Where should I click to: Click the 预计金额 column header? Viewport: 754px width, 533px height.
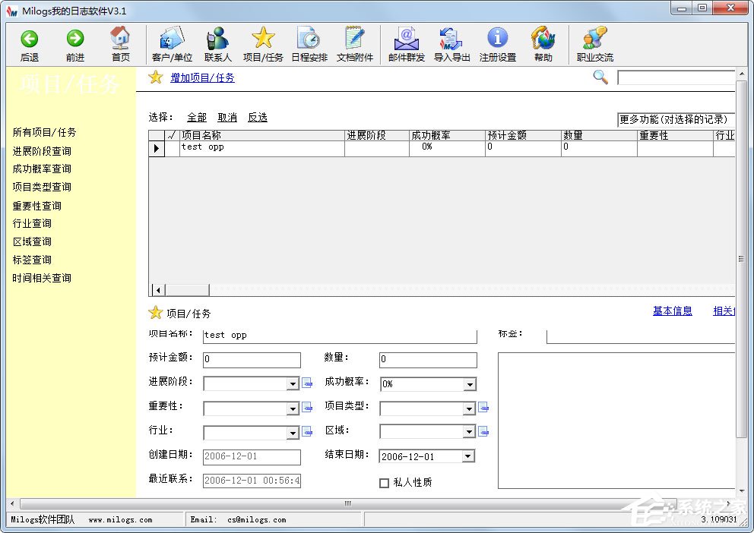[x=523, y=135]
